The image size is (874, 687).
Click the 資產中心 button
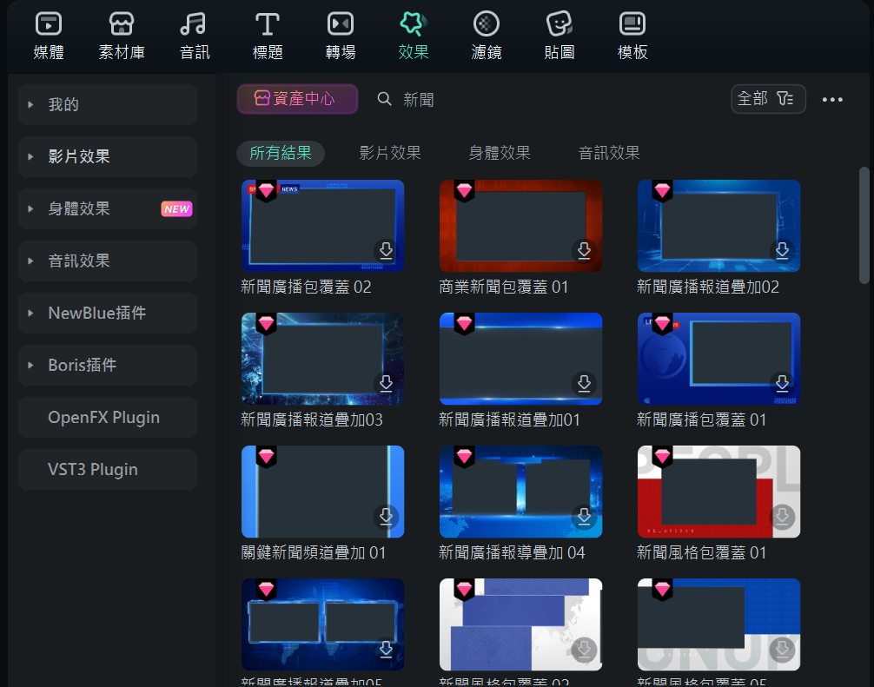click(x=297, y=99)
